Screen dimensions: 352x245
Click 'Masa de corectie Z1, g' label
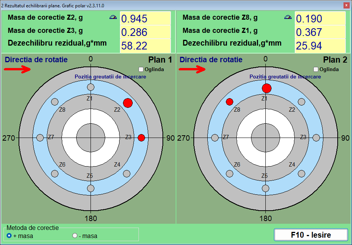220,31
